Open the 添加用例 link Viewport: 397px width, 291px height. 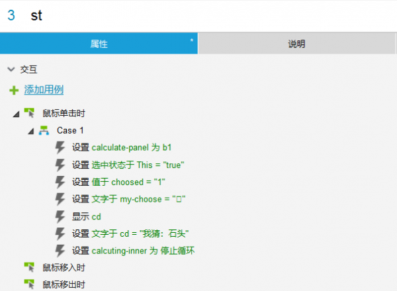[44, 90]
